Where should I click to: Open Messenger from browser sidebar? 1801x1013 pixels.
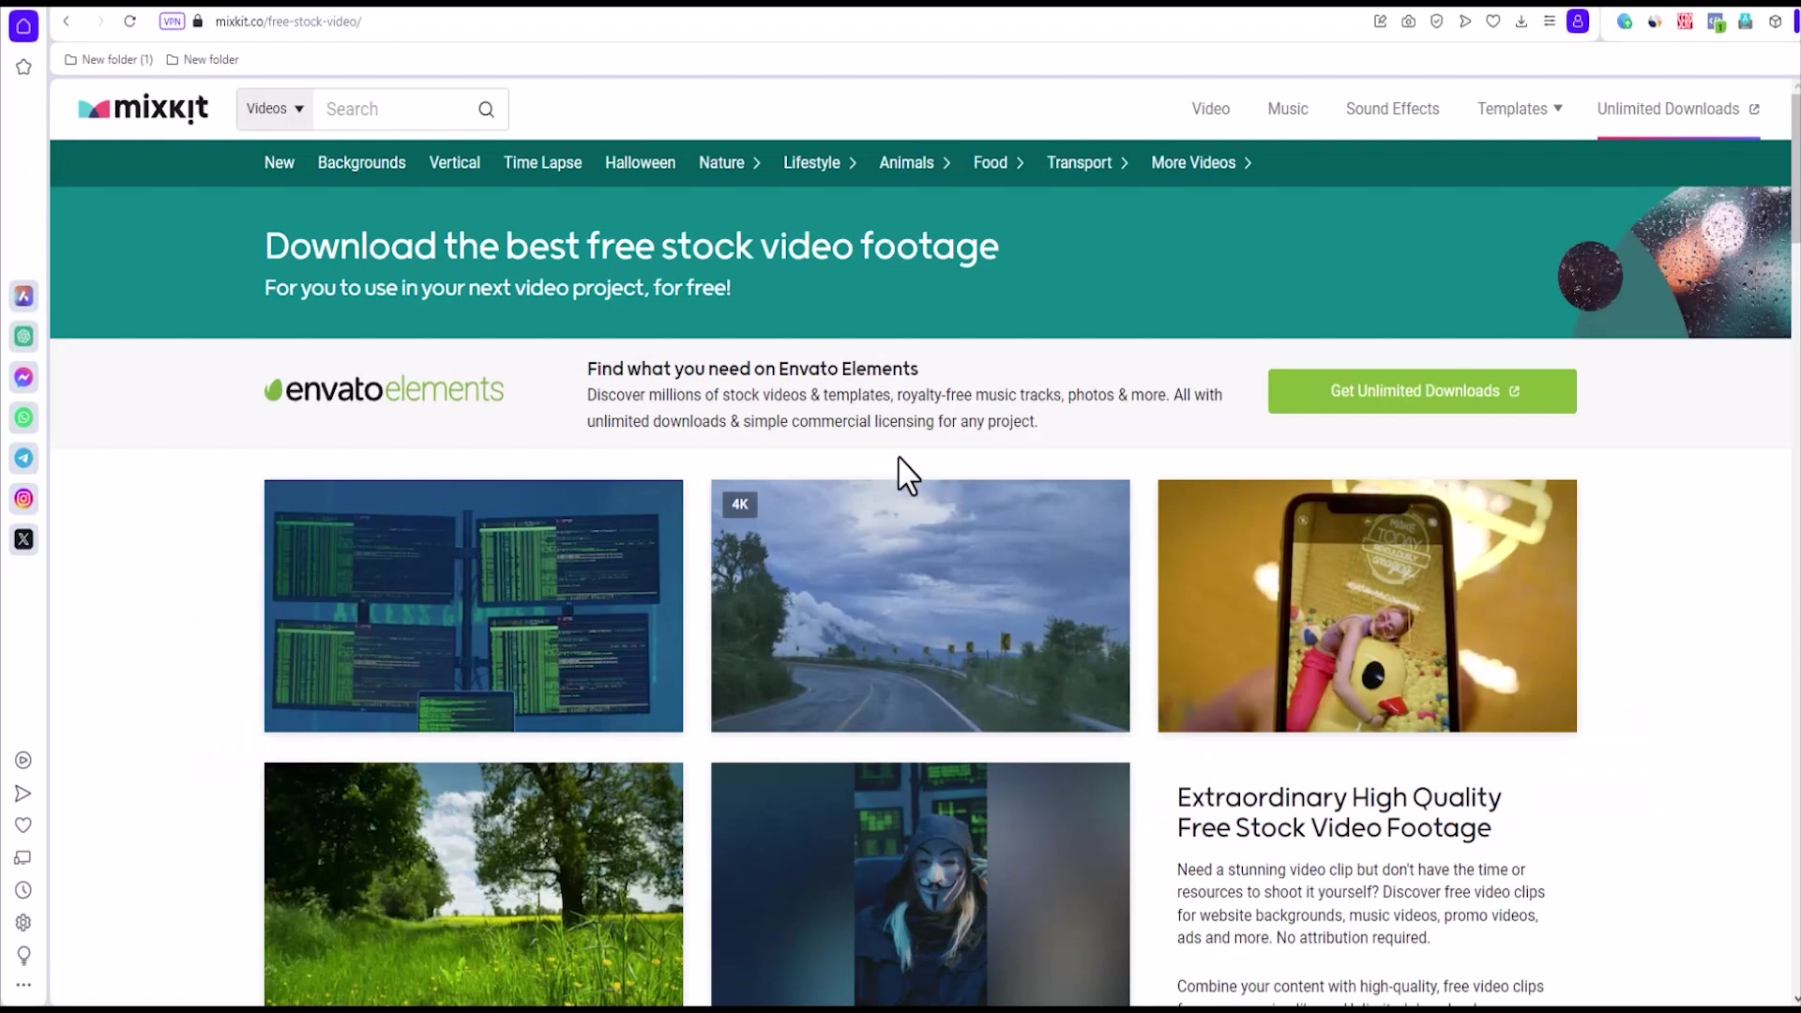23,377
